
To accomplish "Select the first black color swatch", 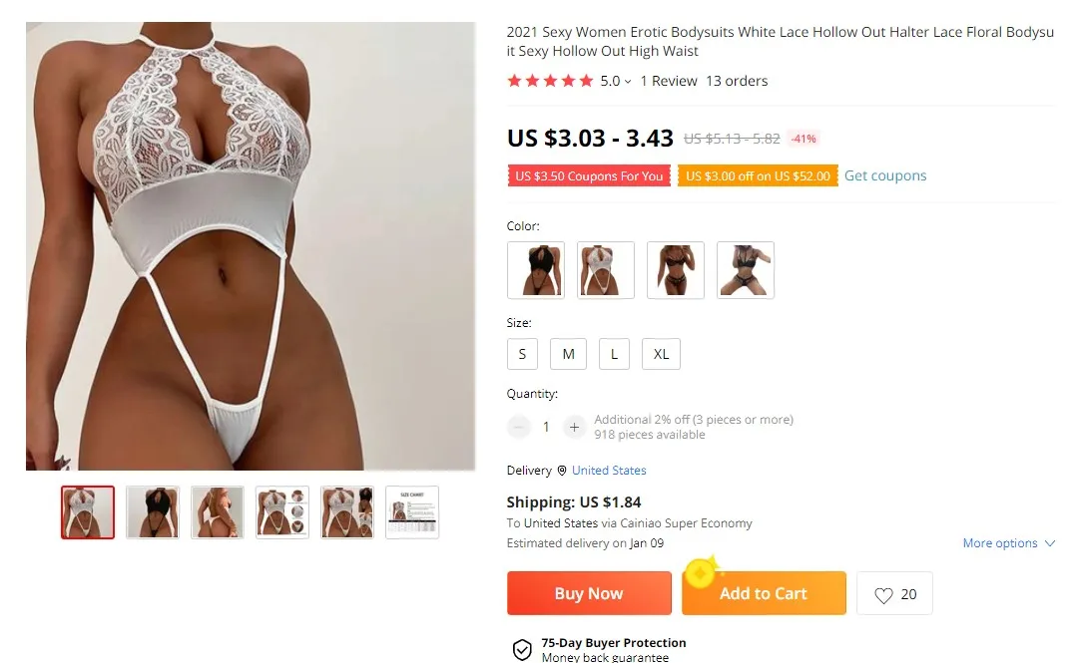I will [x=536, y=270].
